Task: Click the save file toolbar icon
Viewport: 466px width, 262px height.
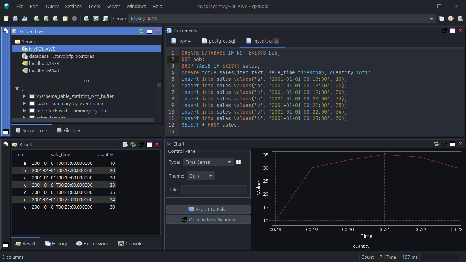Action: [25, 19]
